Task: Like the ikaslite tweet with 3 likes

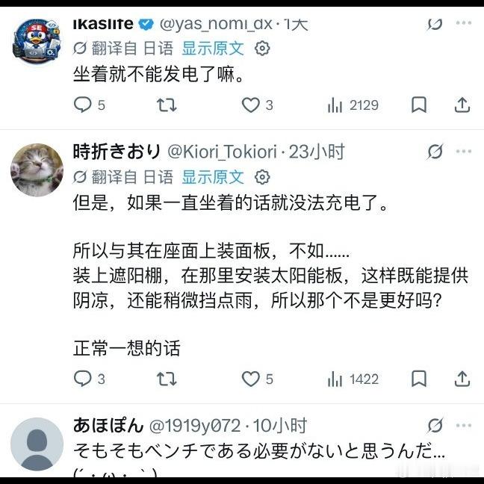Action: point(250,105)
